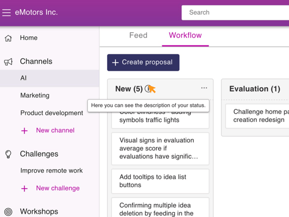Click the Challenges section heading
The image size is (289, 217).
point(39,154)
